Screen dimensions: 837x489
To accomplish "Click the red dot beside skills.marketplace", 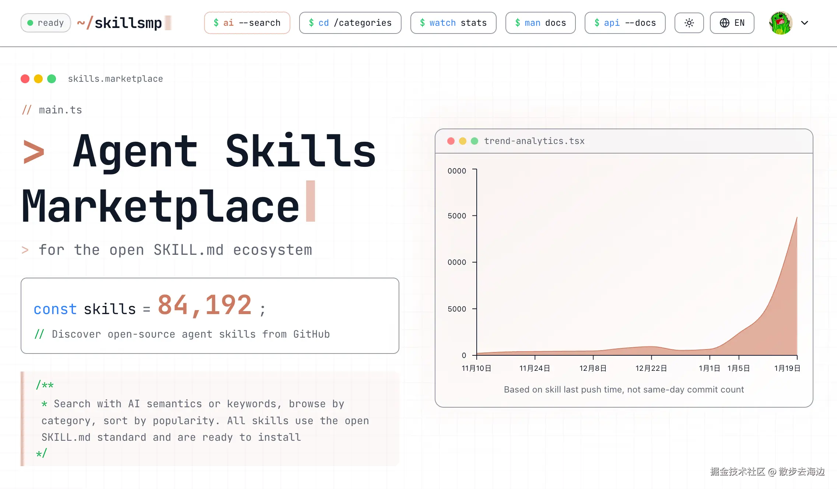I will coord(25,79).
